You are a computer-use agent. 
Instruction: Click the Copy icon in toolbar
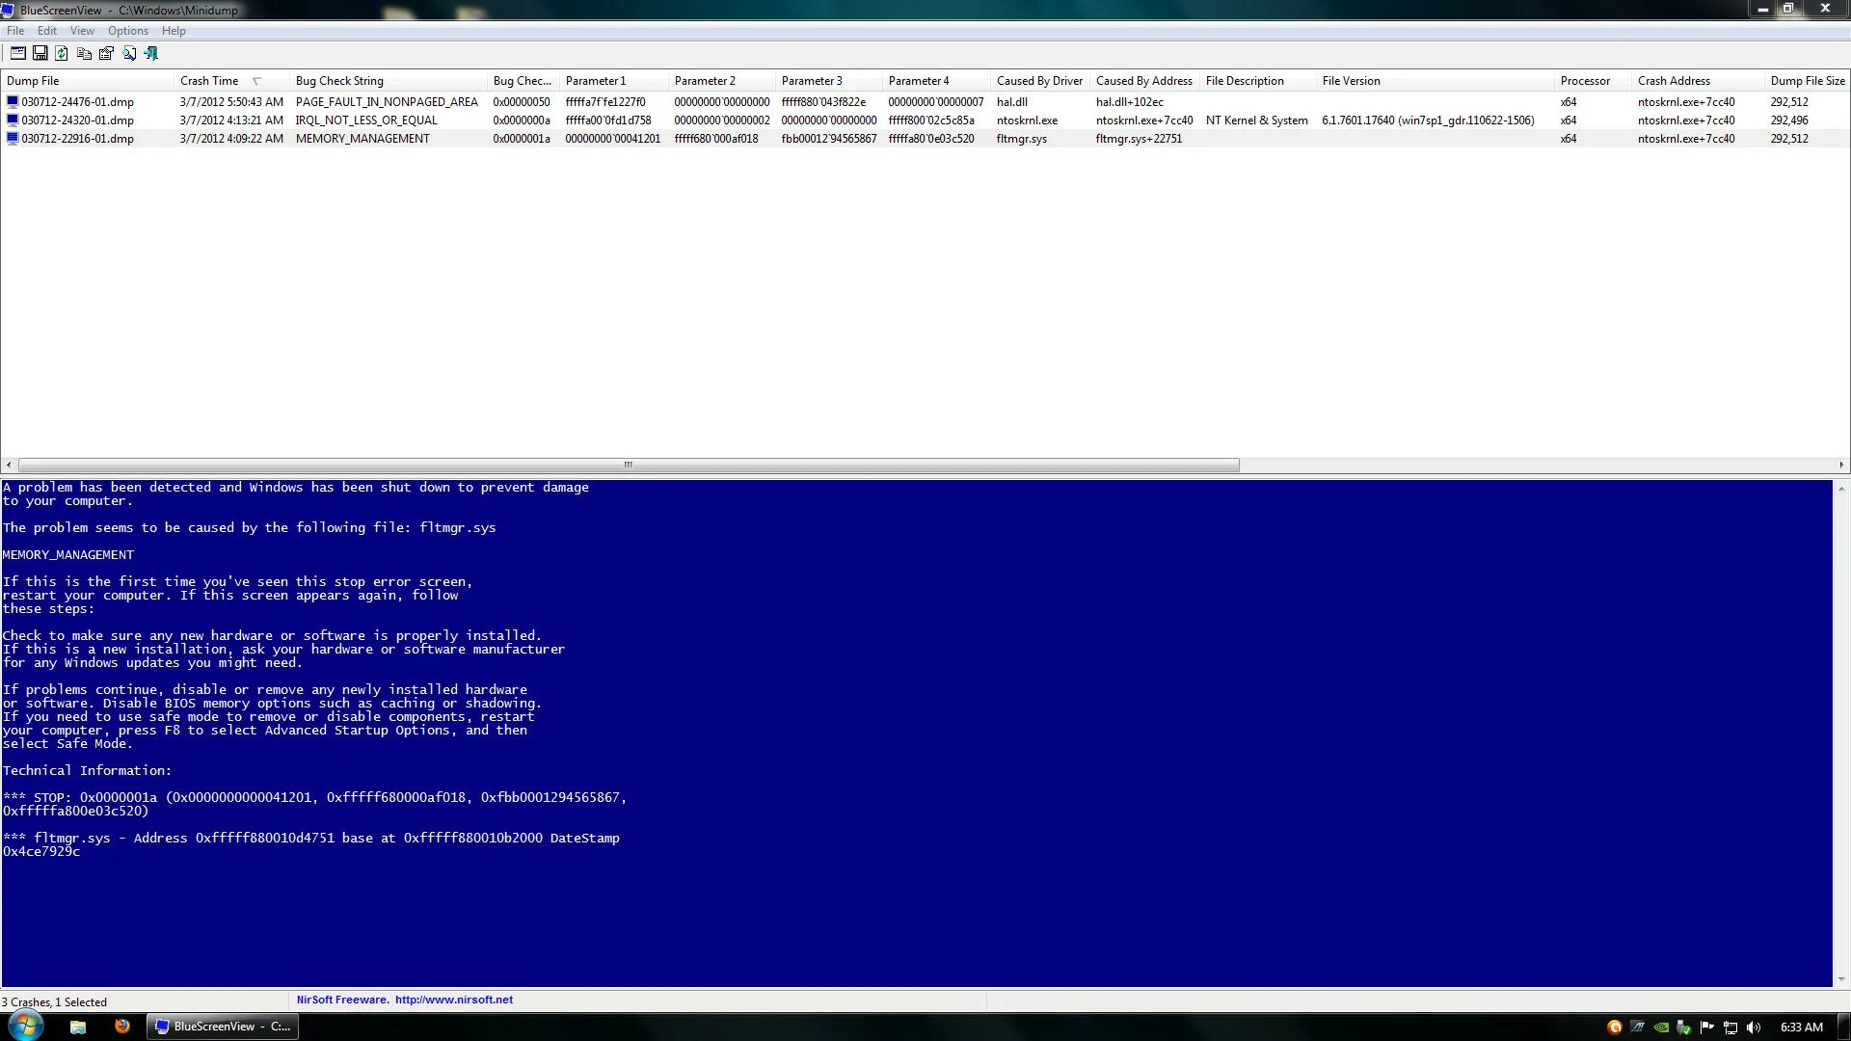coord(85,52)
